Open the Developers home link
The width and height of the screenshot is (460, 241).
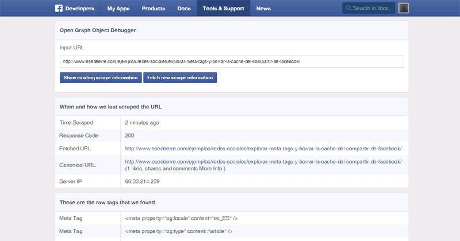(80, 9)
